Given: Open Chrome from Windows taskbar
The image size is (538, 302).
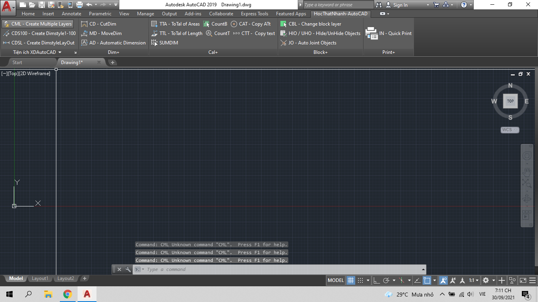Looking at the screenshot, I should tap(67, 294).
